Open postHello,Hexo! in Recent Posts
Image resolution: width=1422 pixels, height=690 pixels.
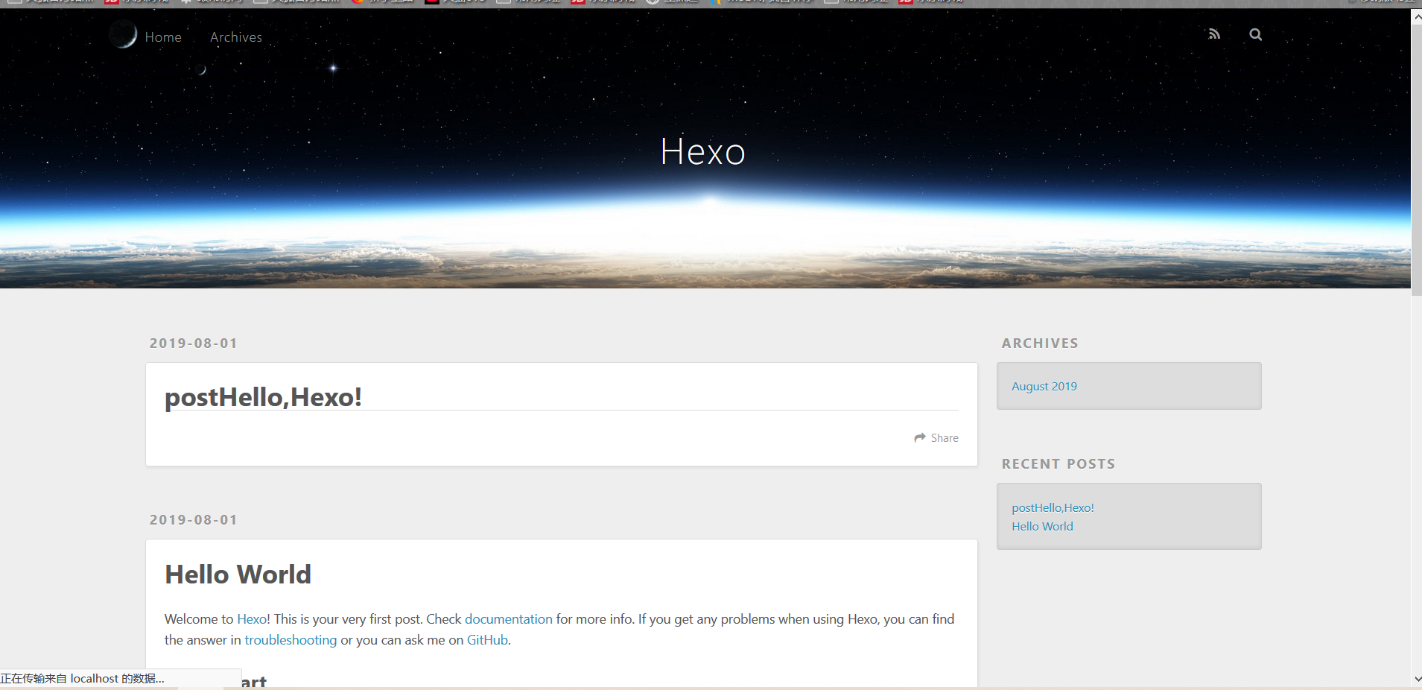[x=1053, y=507]
